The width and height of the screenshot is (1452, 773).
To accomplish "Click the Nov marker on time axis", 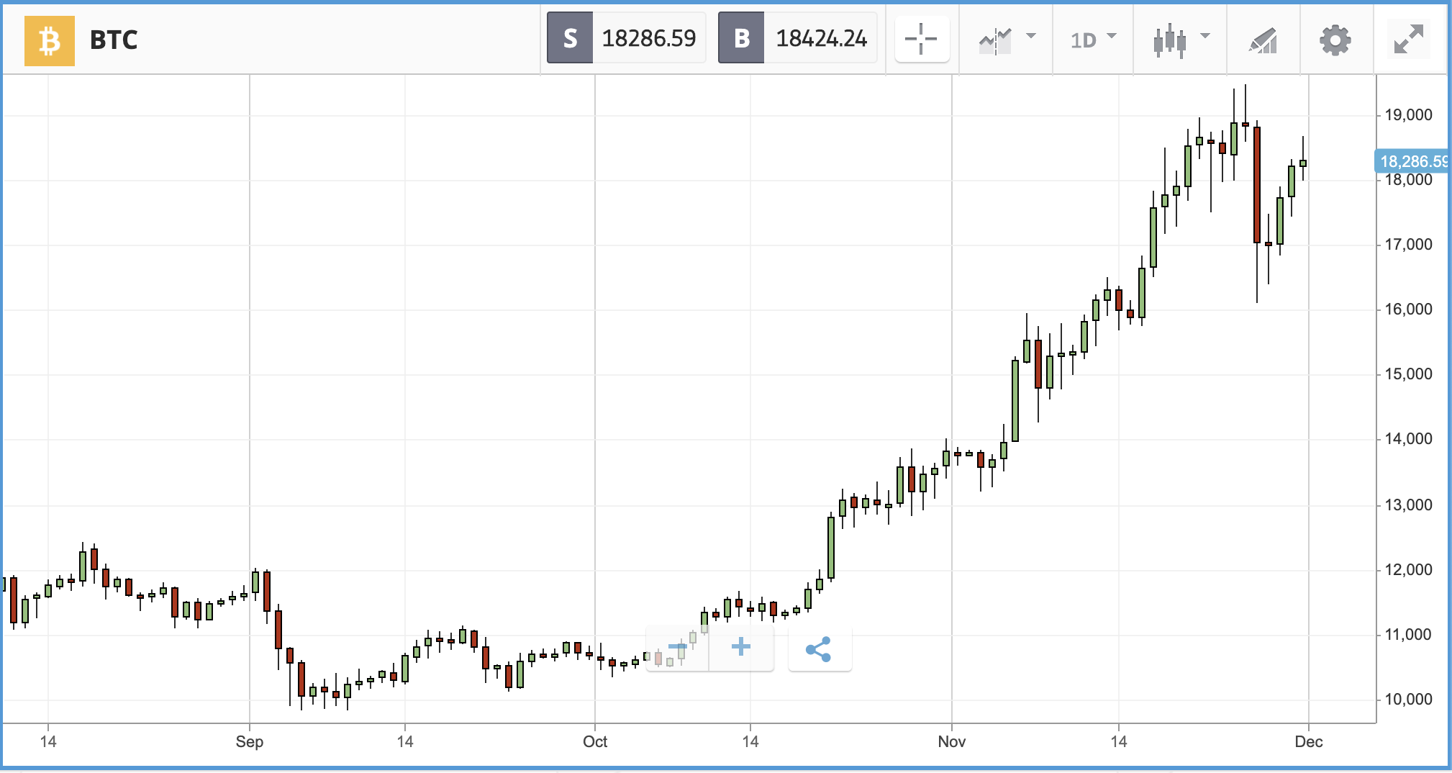I will (952, 741).
